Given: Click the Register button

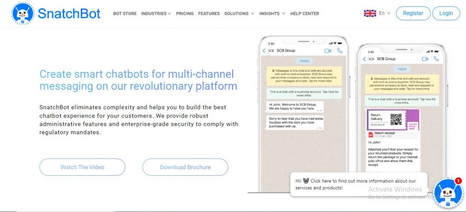Looking at the screenshot, I should click(x=413, y=13).
